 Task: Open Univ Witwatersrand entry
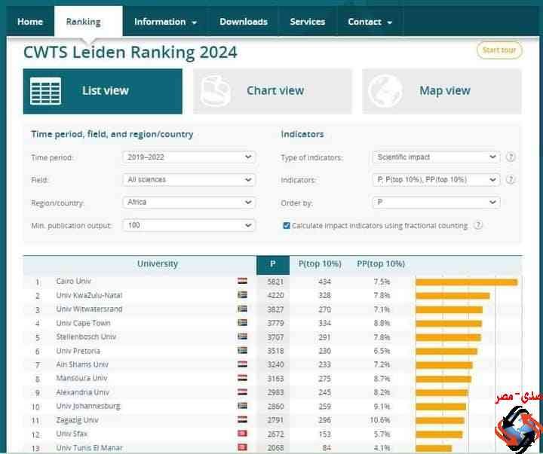pyautogui.click(x=89, y=309)
